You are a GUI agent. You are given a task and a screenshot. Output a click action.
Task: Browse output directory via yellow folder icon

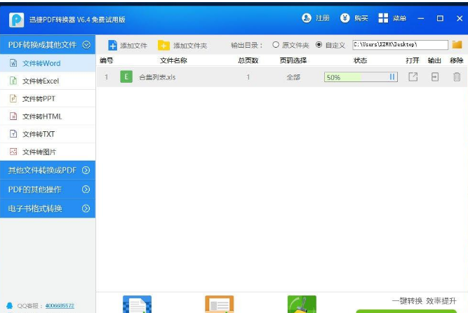457,45
